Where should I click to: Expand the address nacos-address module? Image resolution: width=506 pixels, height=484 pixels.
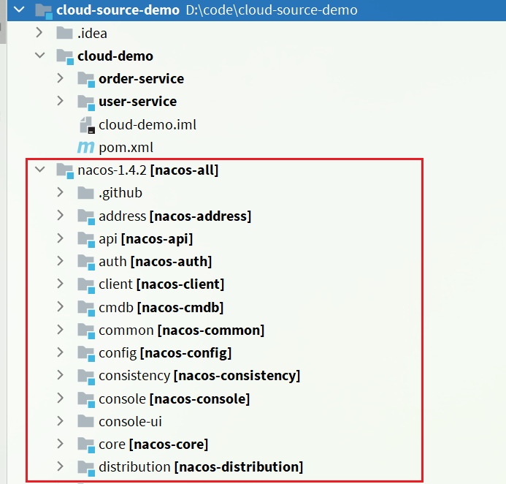click(x=61, y=216)
